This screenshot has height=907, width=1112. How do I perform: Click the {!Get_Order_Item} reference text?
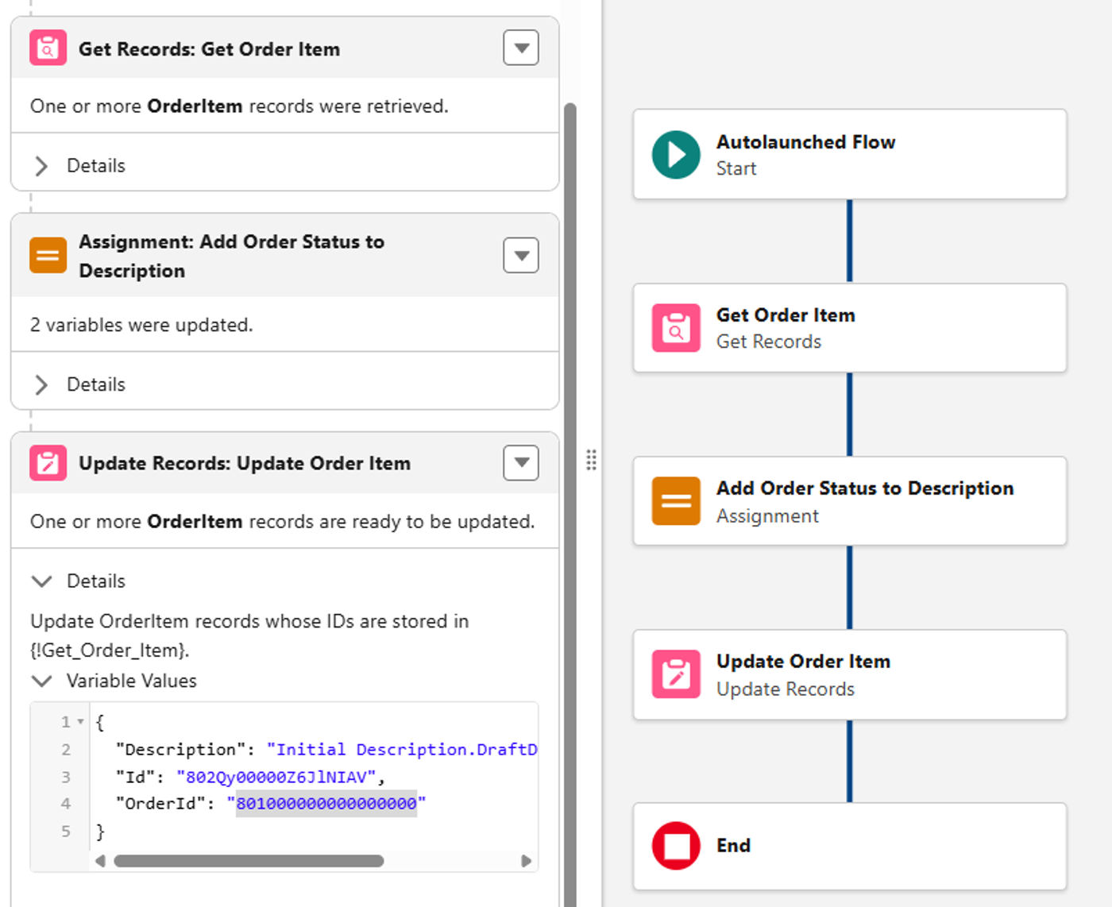(x=110, y=651)
